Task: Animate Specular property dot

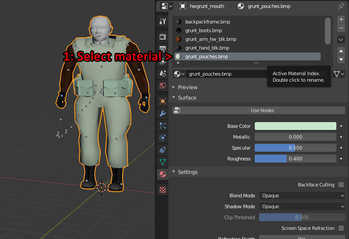Action: click(341, 148)
